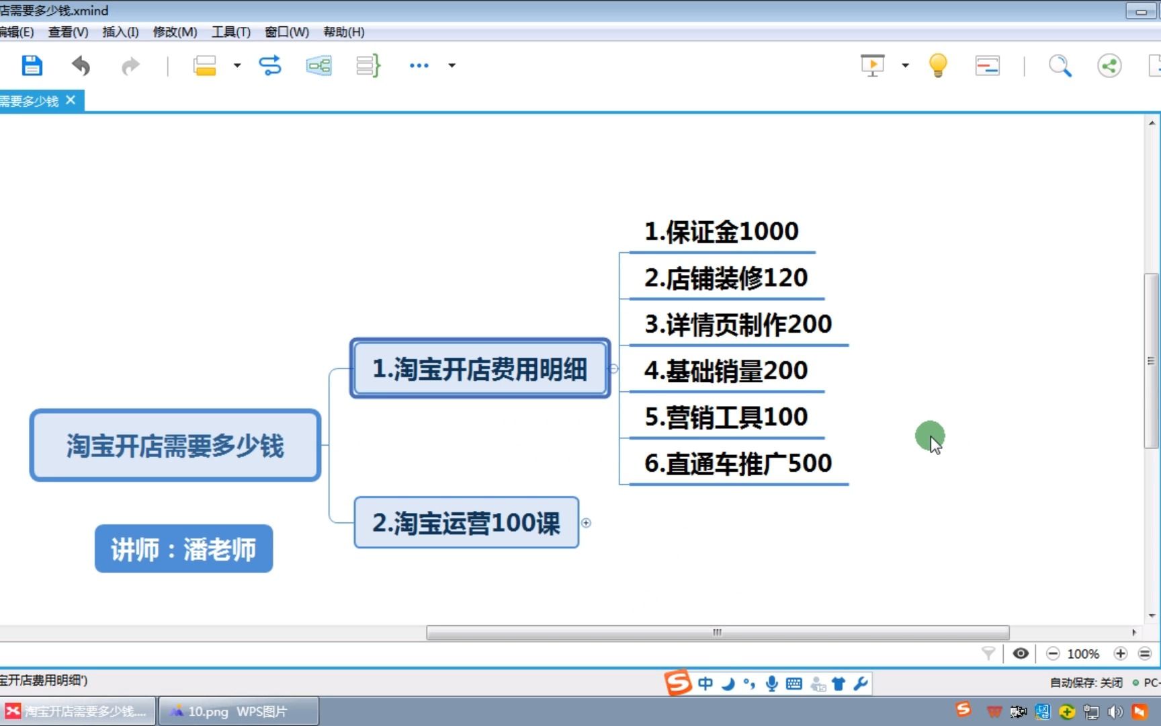Viewport: 1161px width, 726px height.
Task: Open the topic insert dropdown arrow
Action: pos(236,65)
